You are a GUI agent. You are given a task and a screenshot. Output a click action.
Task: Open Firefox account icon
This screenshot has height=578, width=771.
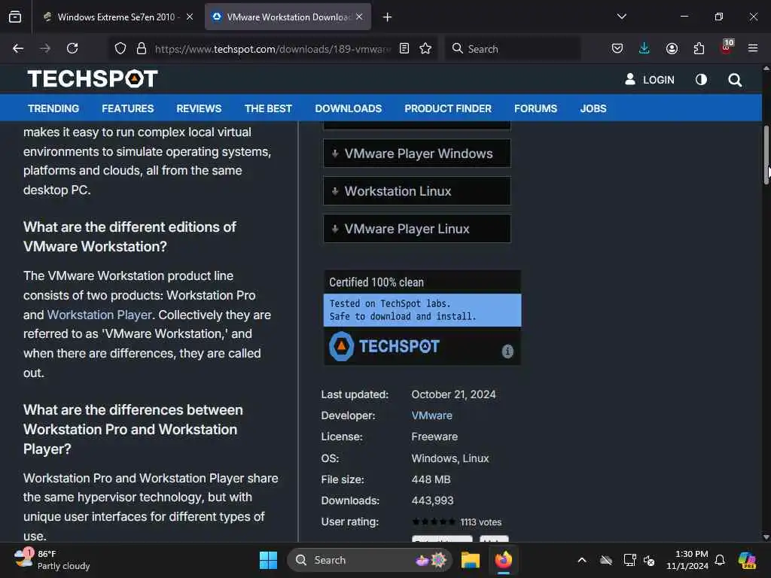[672, 48]
